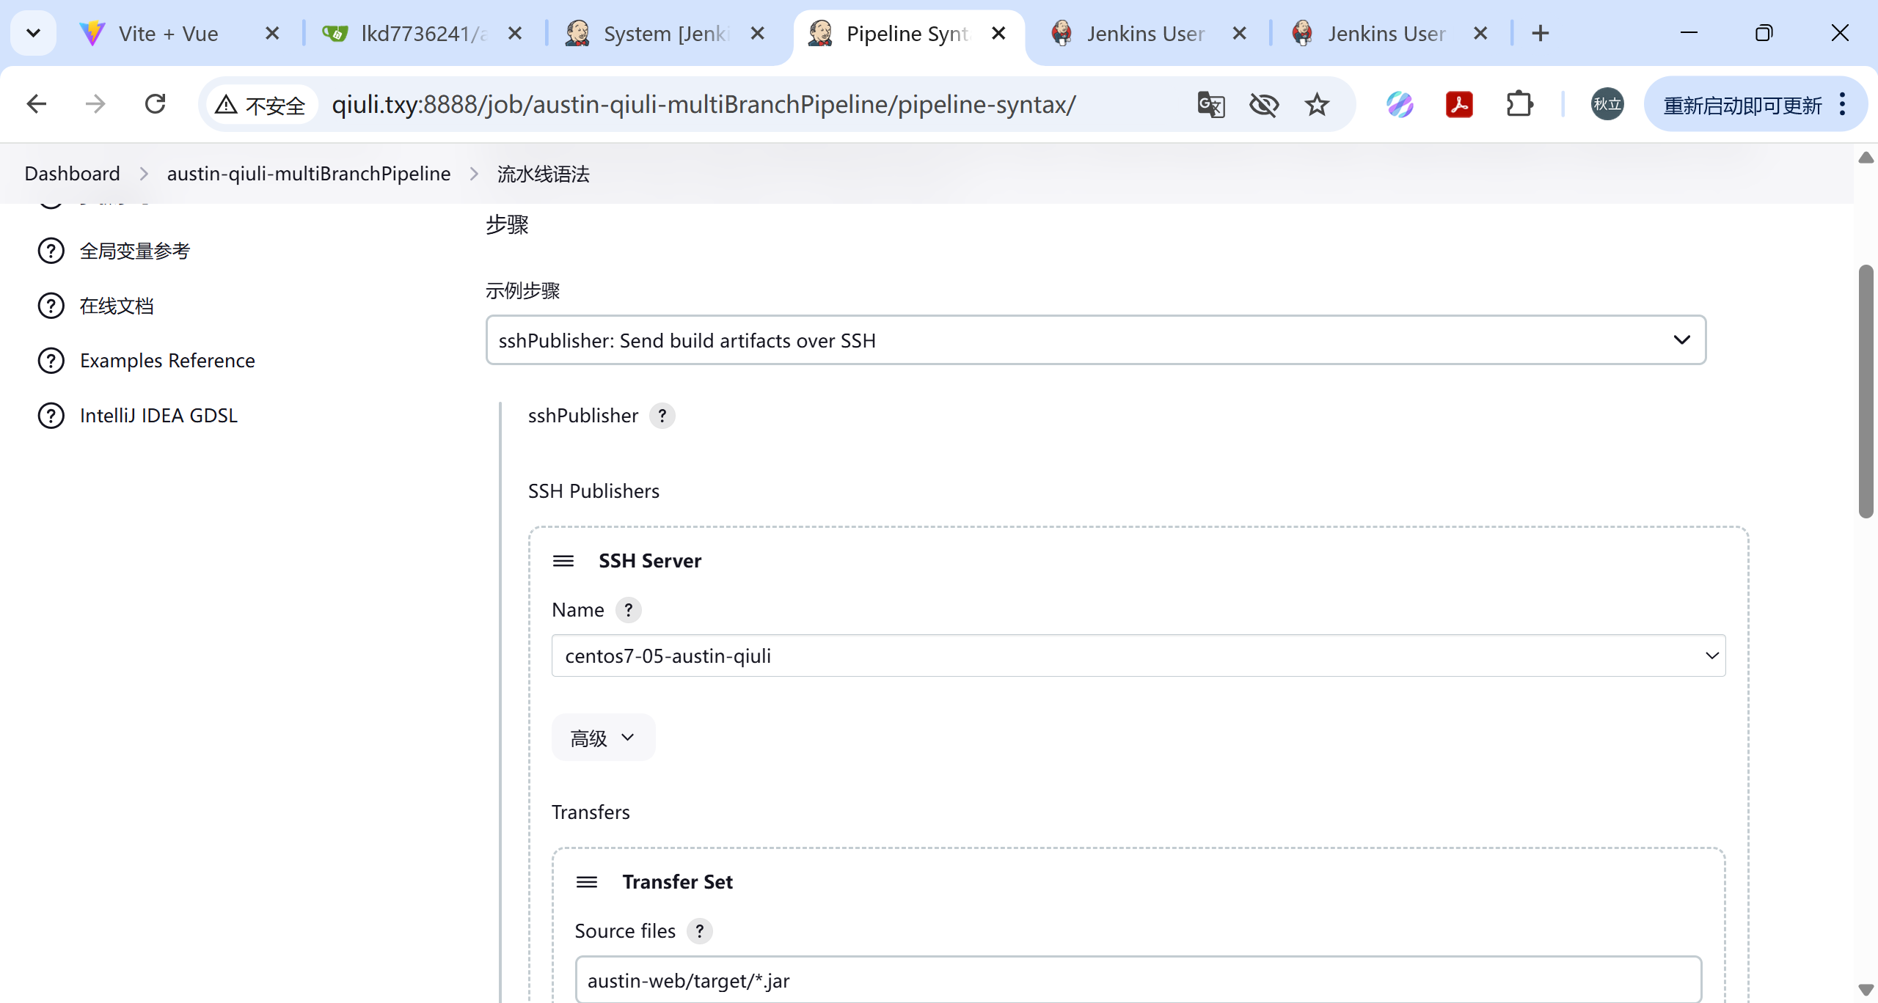Expand the 高级 advanced options

pos(602,738)
